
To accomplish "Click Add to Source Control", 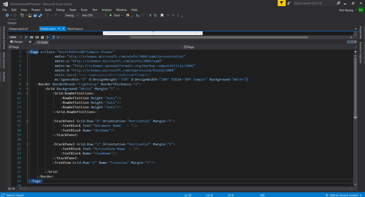I will (344, 195).
